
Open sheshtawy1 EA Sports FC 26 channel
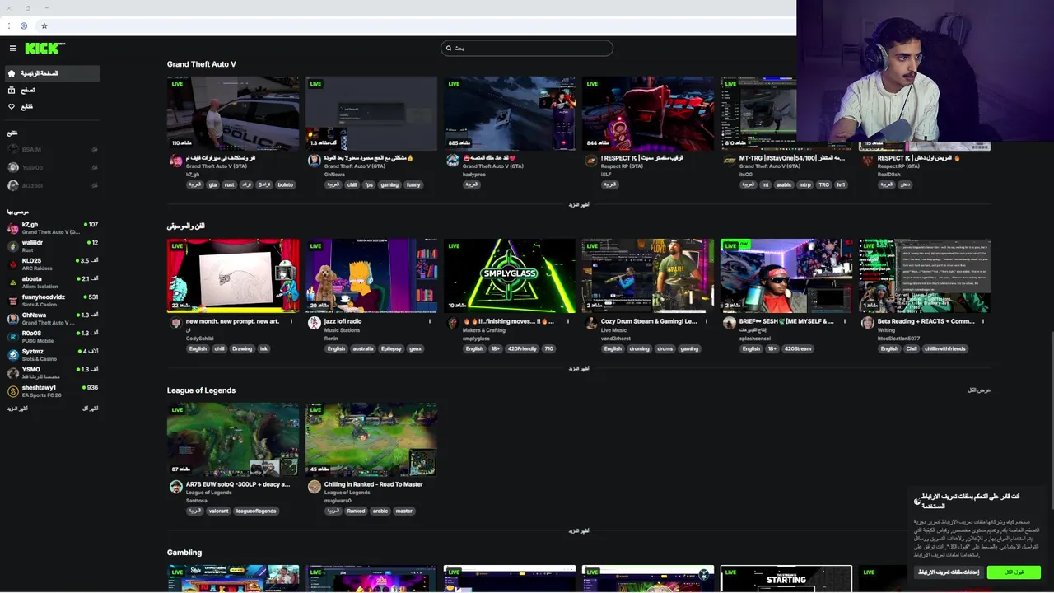[52, 390]
